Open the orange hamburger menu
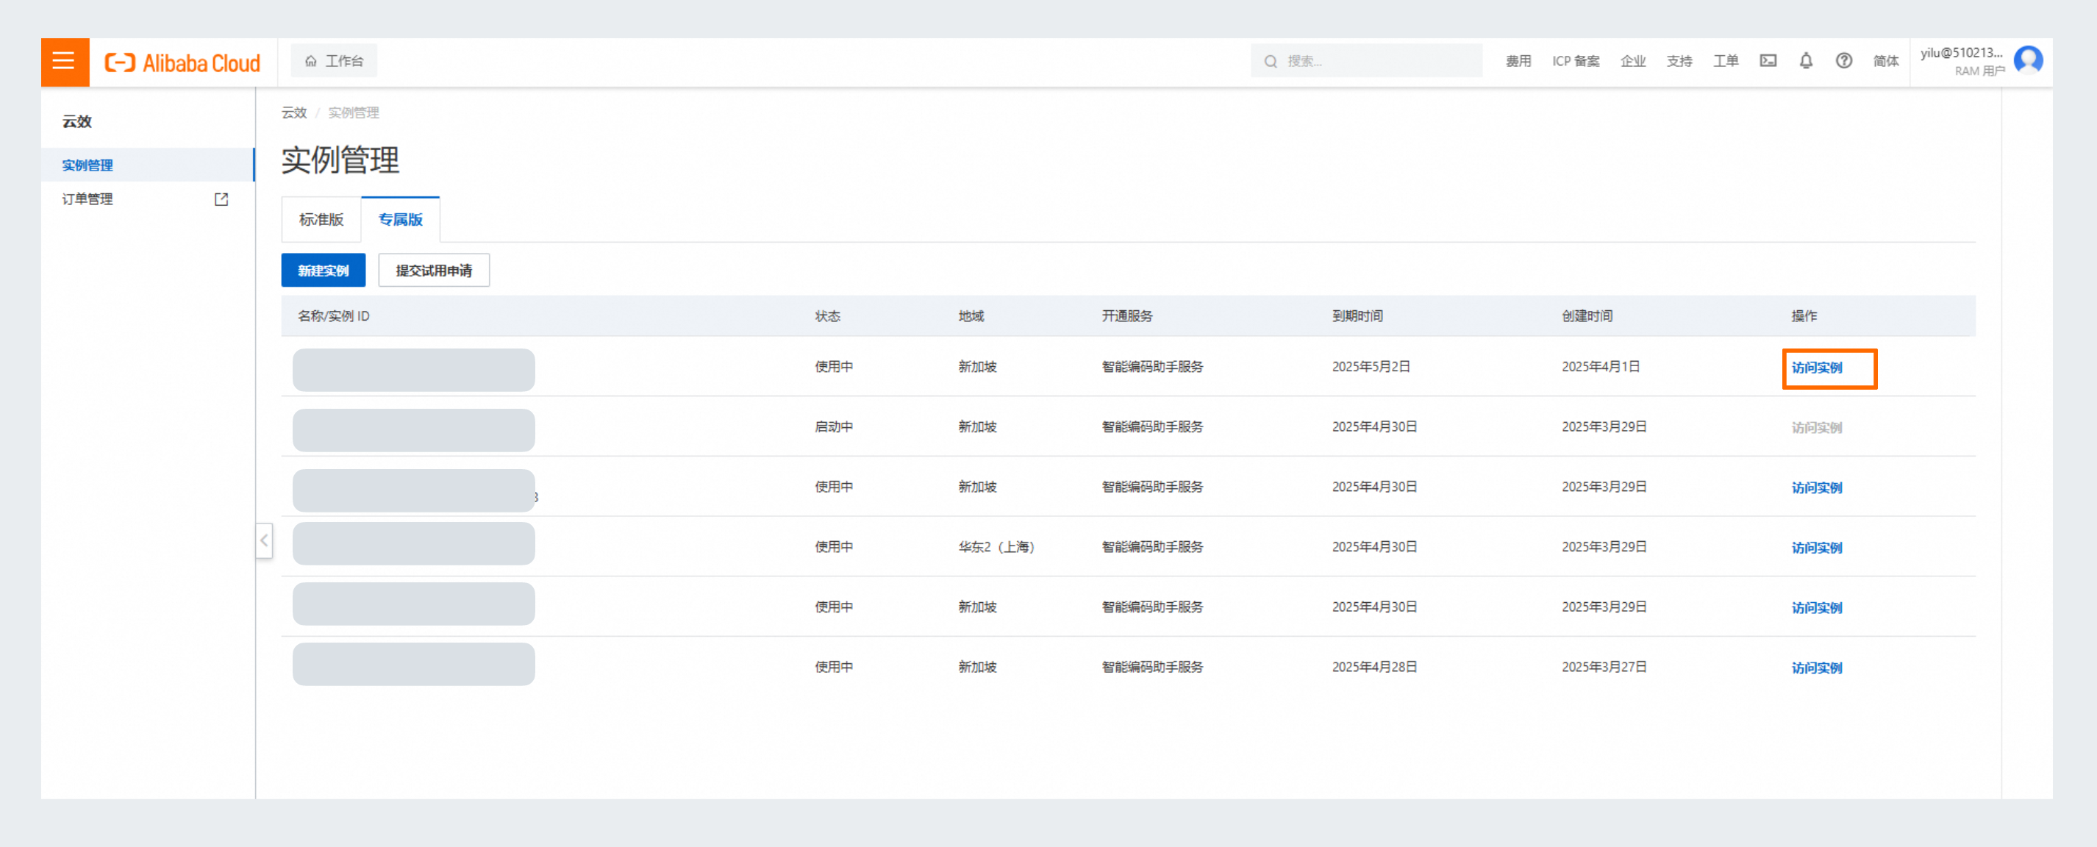2097x847 pixels. (64, 61)
